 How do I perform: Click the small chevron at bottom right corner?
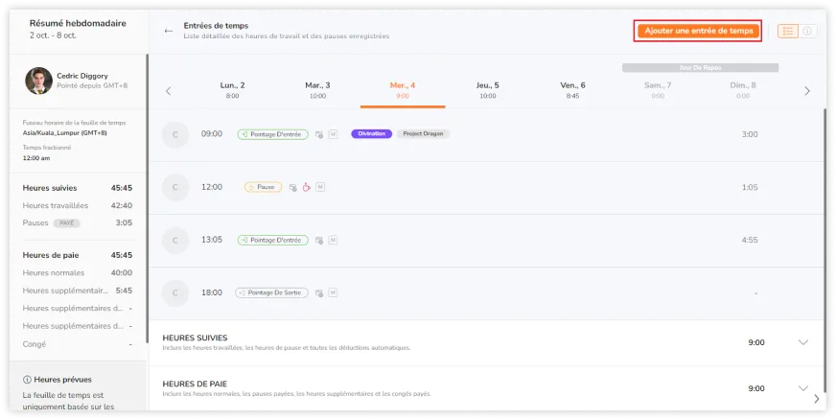click(x=817, y=398)
